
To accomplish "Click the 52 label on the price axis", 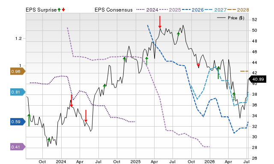I will [x=255, y=20].
